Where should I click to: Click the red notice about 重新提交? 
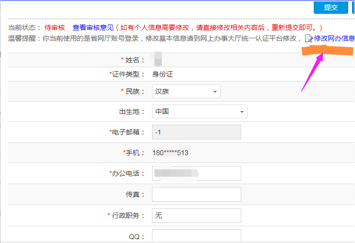point(219,27)
